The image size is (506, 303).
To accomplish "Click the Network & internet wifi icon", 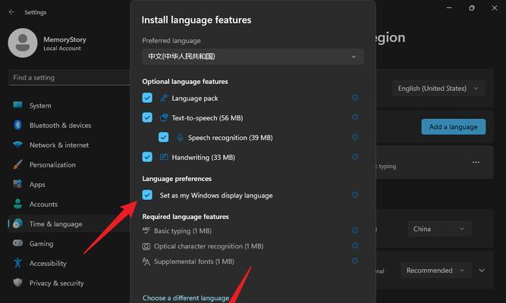I will pos(17,145).
